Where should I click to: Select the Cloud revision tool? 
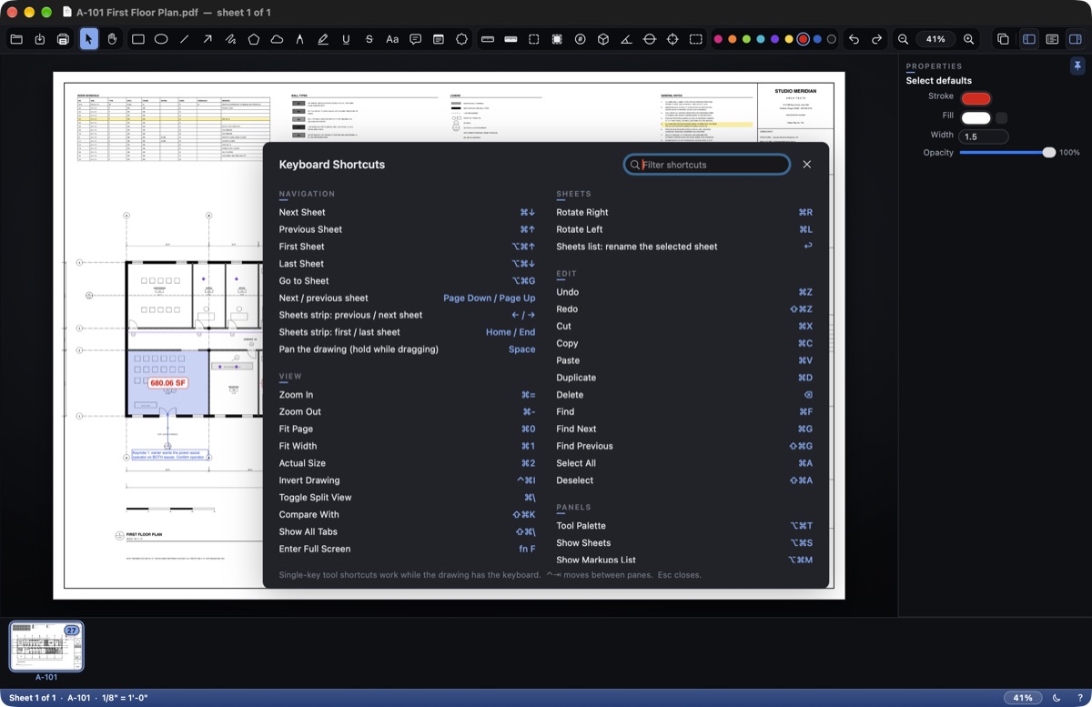point(277,39)
